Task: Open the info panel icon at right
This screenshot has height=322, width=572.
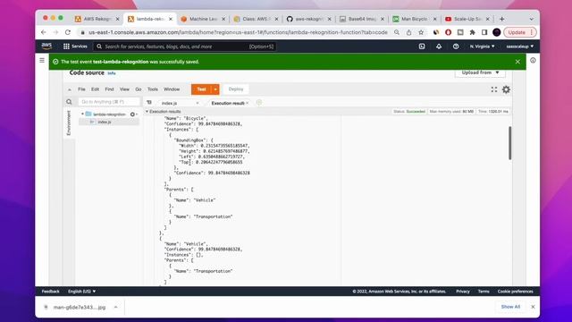Action: [533, 60]
